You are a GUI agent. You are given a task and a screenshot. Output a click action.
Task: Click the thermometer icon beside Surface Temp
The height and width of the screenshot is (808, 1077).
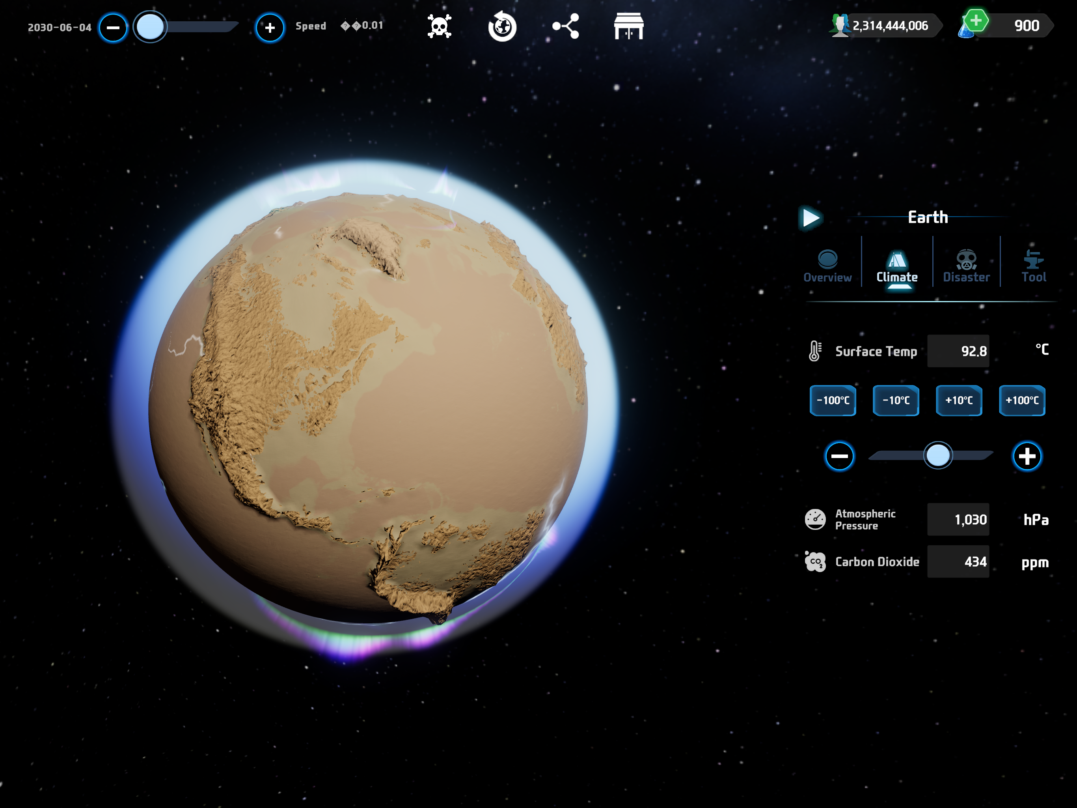pos(814,351)
